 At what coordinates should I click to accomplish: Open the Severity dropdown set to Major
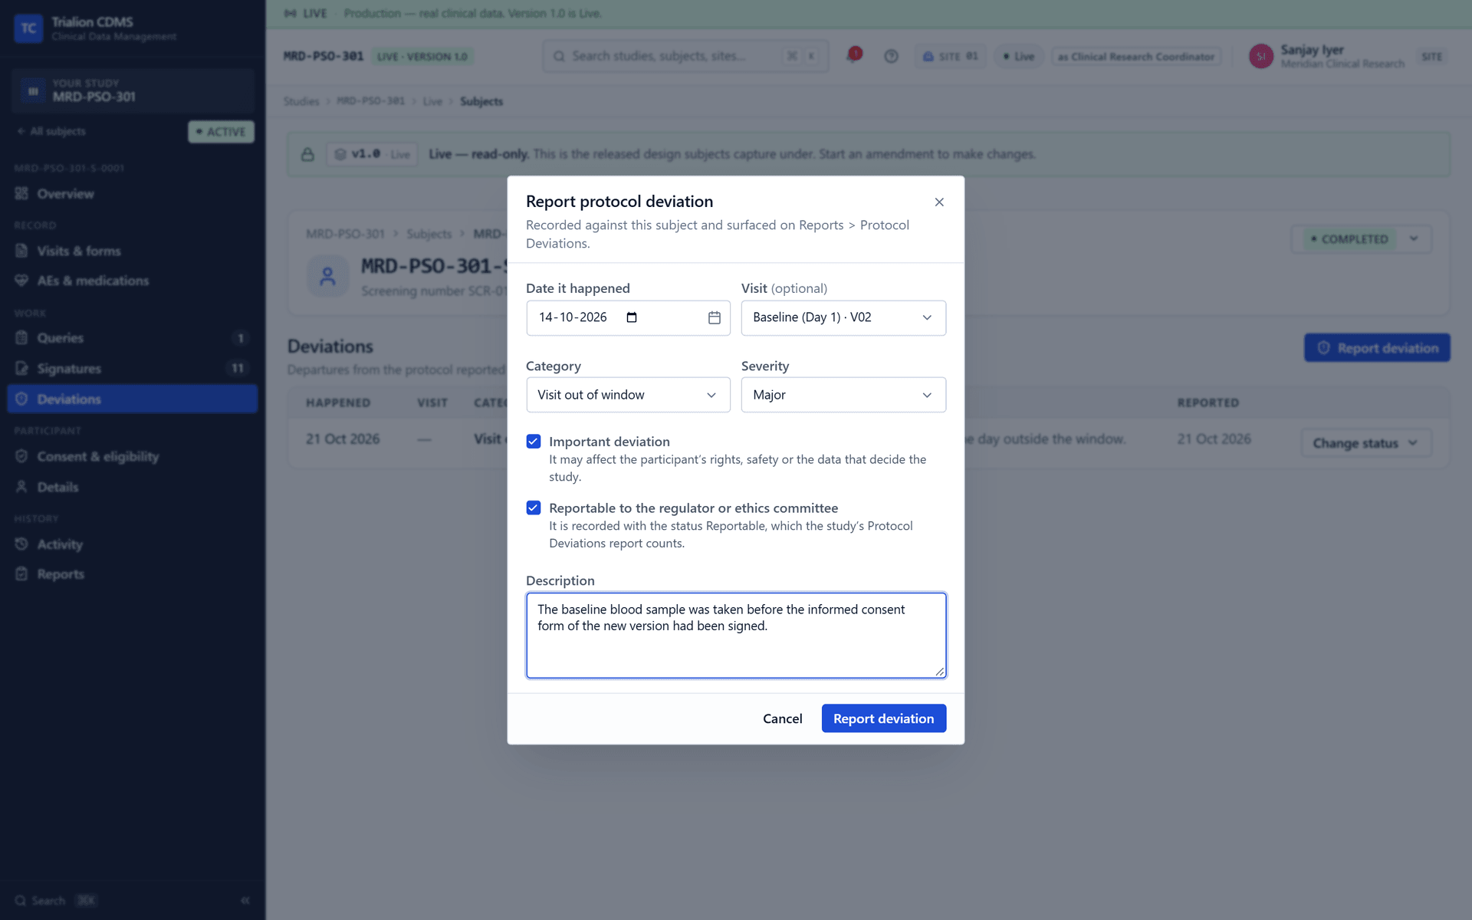[x=843, y=395]
